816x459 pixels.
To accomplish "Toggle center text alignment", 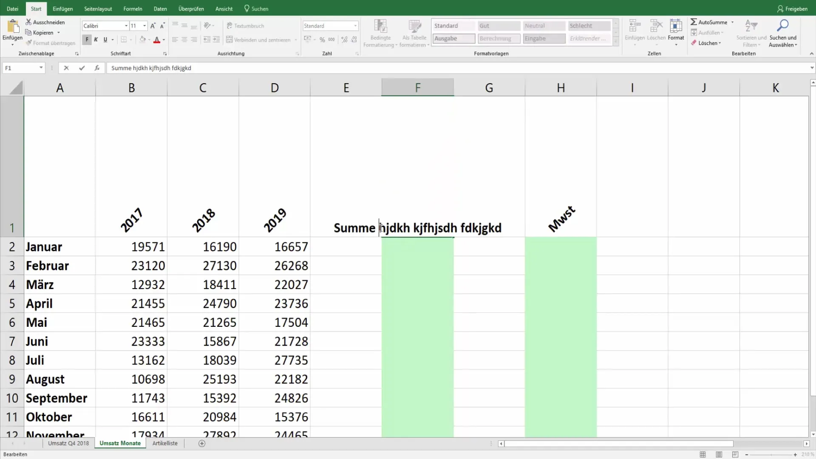I will [184, 40].
